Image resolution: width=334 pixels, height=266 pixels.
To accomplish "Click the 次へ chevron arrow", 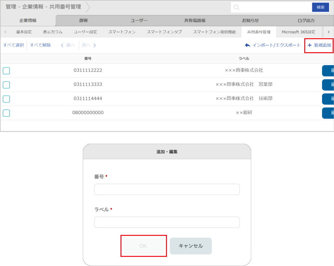I will click(94, 45).
